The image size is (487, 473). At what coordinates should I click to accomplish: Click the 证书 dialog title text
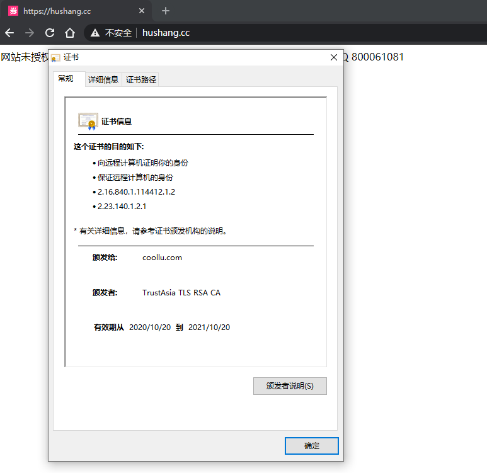(x=71, y=57)
